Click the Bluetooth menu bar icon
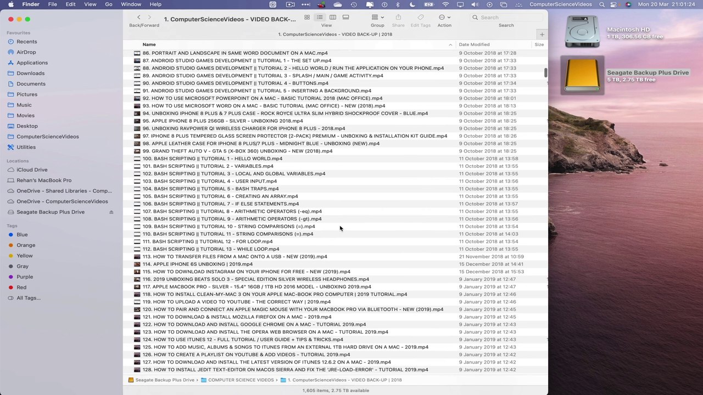The image size is (703, 395). tap(399, 4)
